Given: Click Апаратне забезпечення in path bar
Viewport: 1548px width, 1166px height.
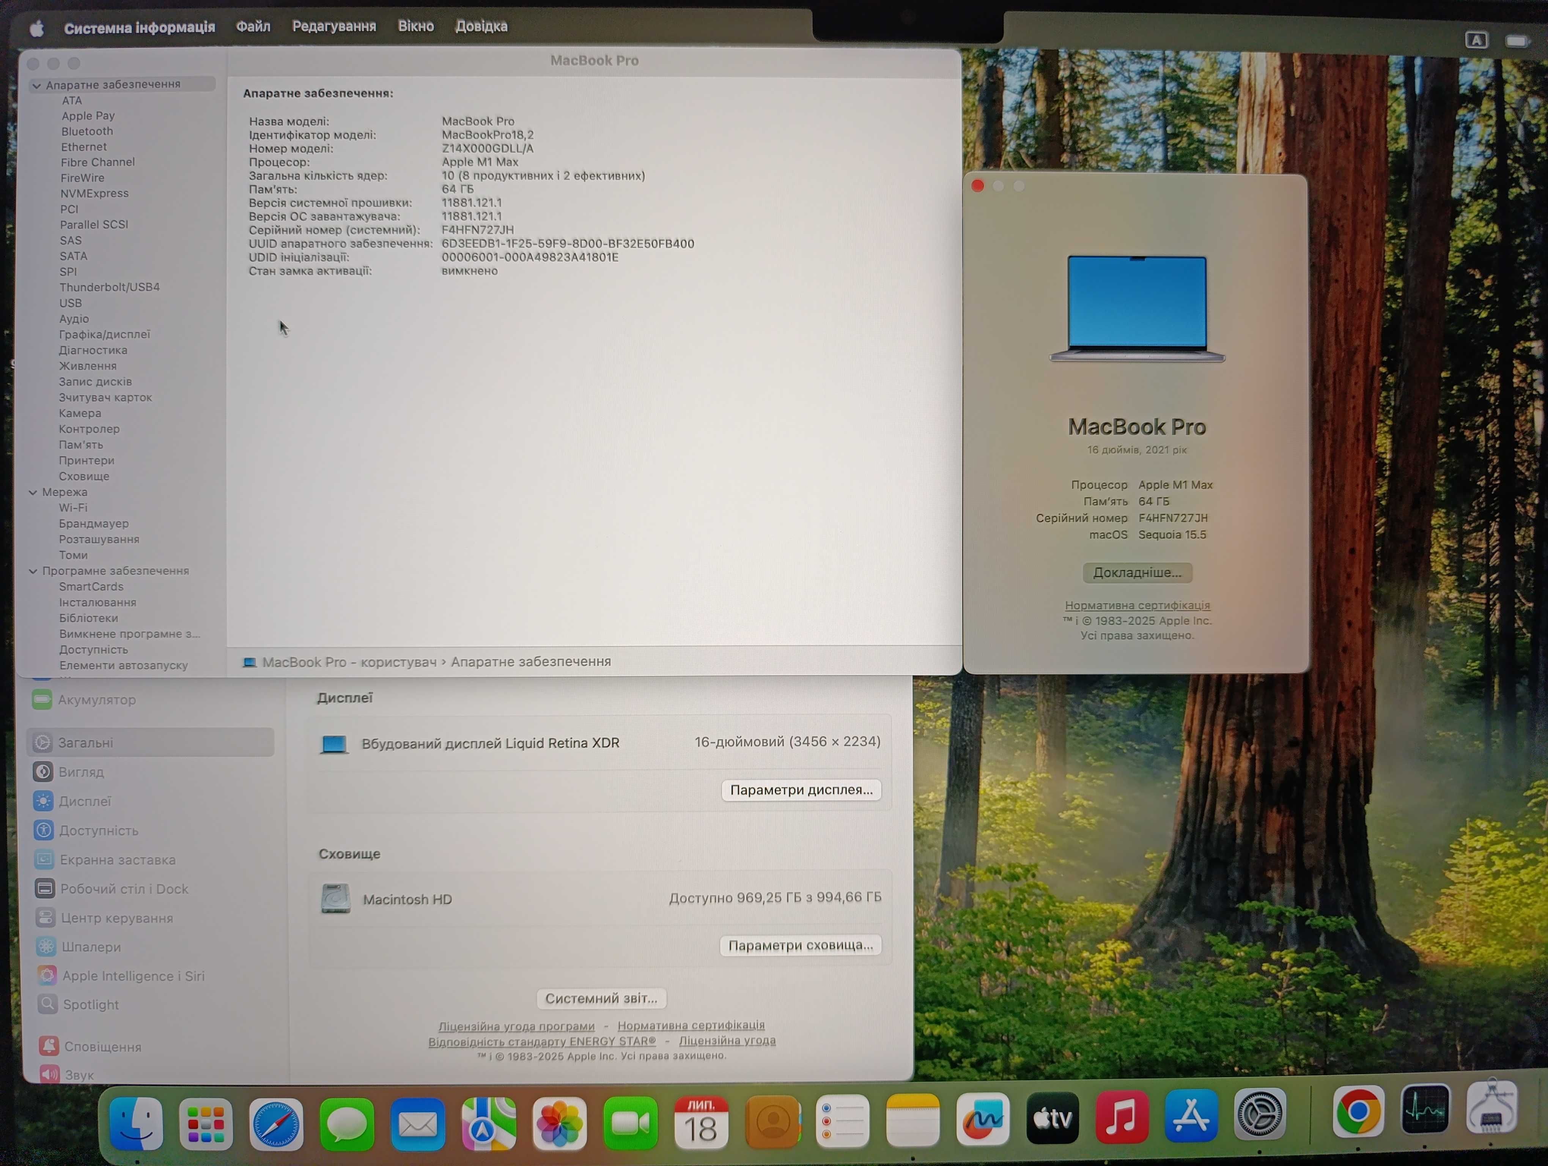Looking at the screenshot, I should (x=530, y=662).
